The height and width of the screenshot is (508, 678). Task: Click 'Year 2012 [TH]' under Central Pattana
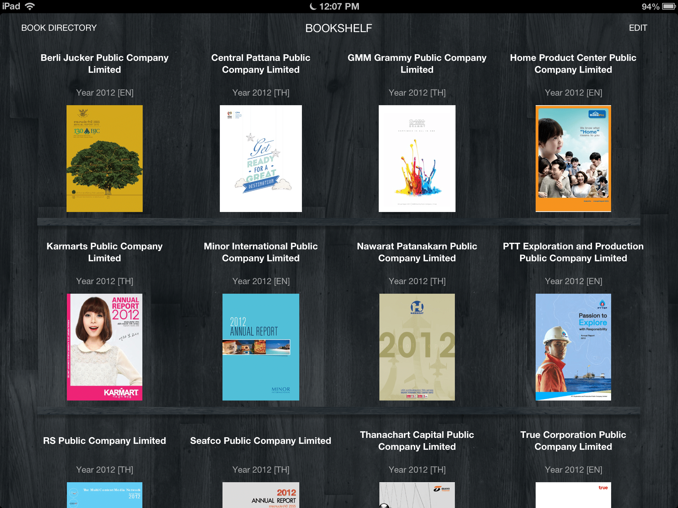tap(261, 93)
